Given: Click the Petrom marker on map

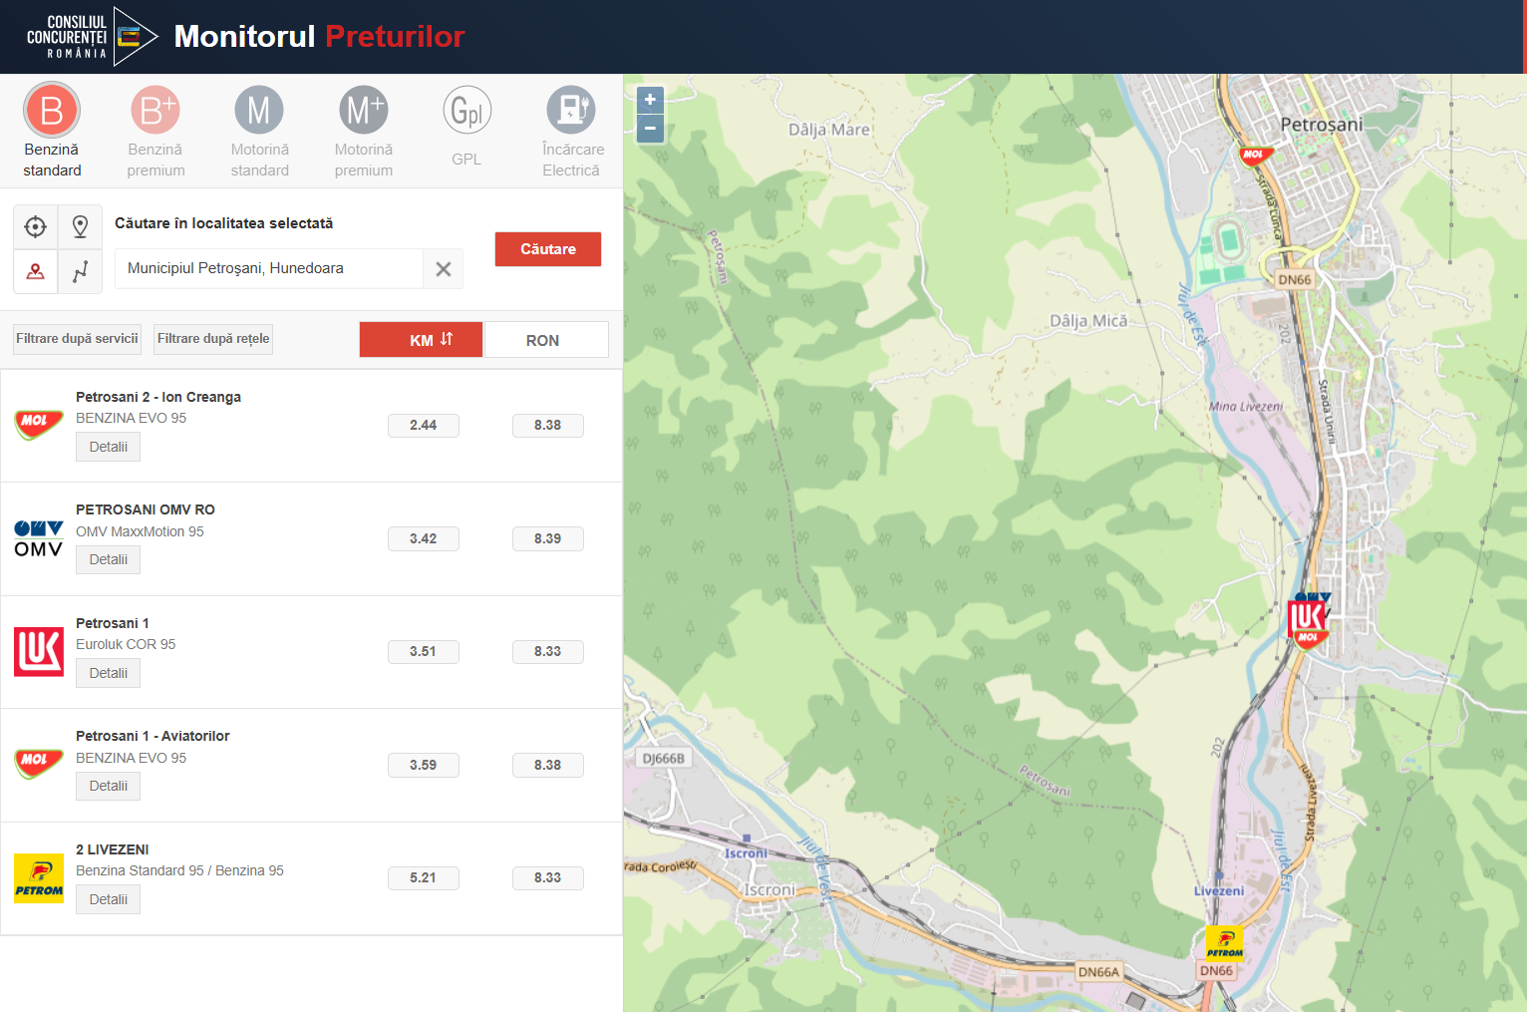Looking at the screenshot, I should [1224, 942].
